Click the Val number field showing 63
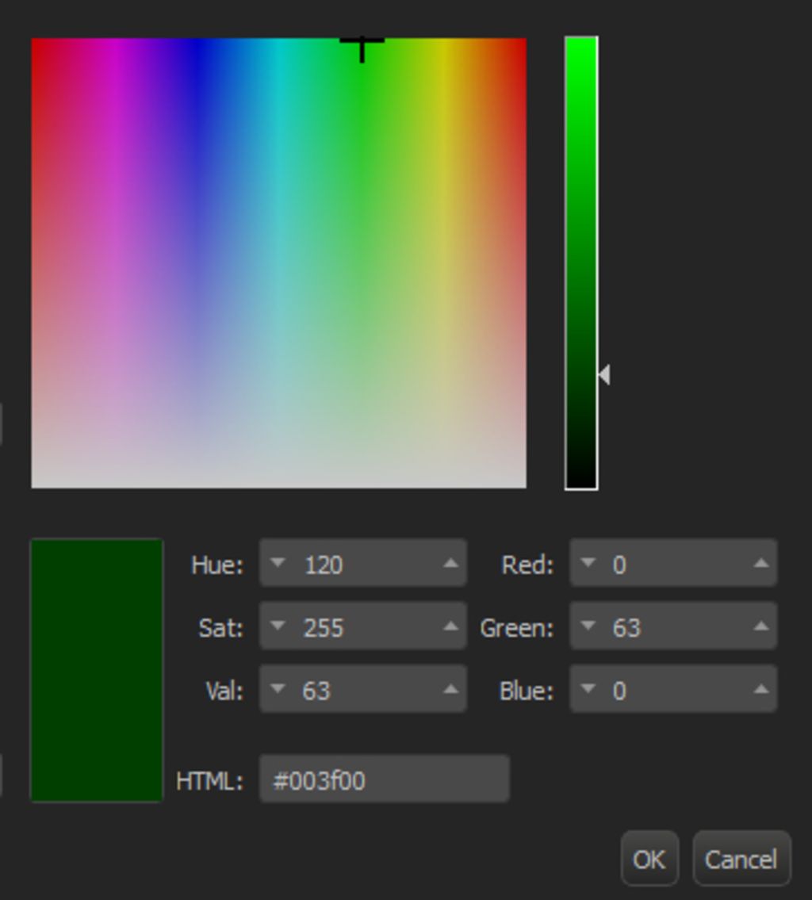Image resolution: width=812 pixels, height=900 pixels. (x=362, y=689)
